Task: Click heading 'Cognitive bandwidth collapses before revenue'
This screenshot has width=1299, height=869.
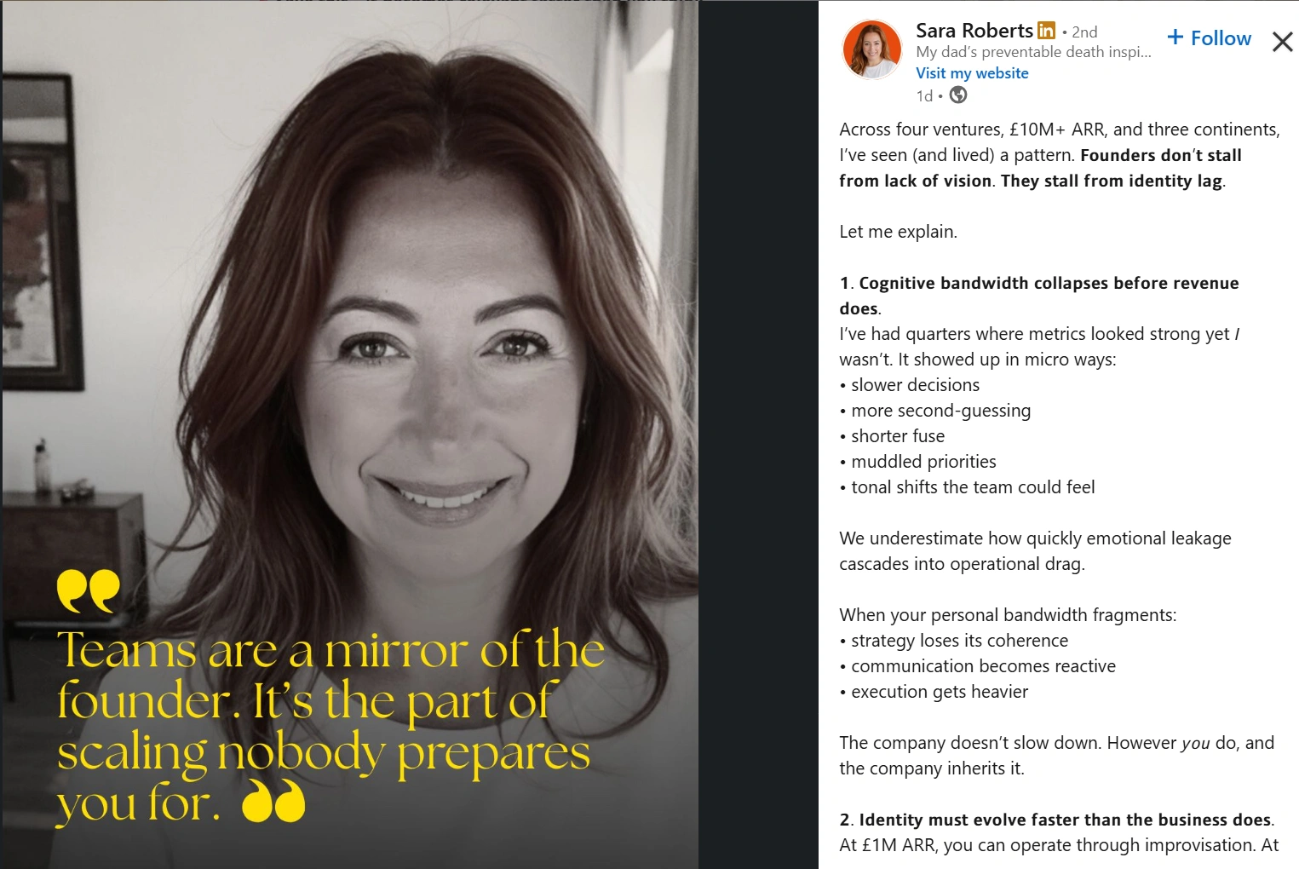Action: (1039, 296)
